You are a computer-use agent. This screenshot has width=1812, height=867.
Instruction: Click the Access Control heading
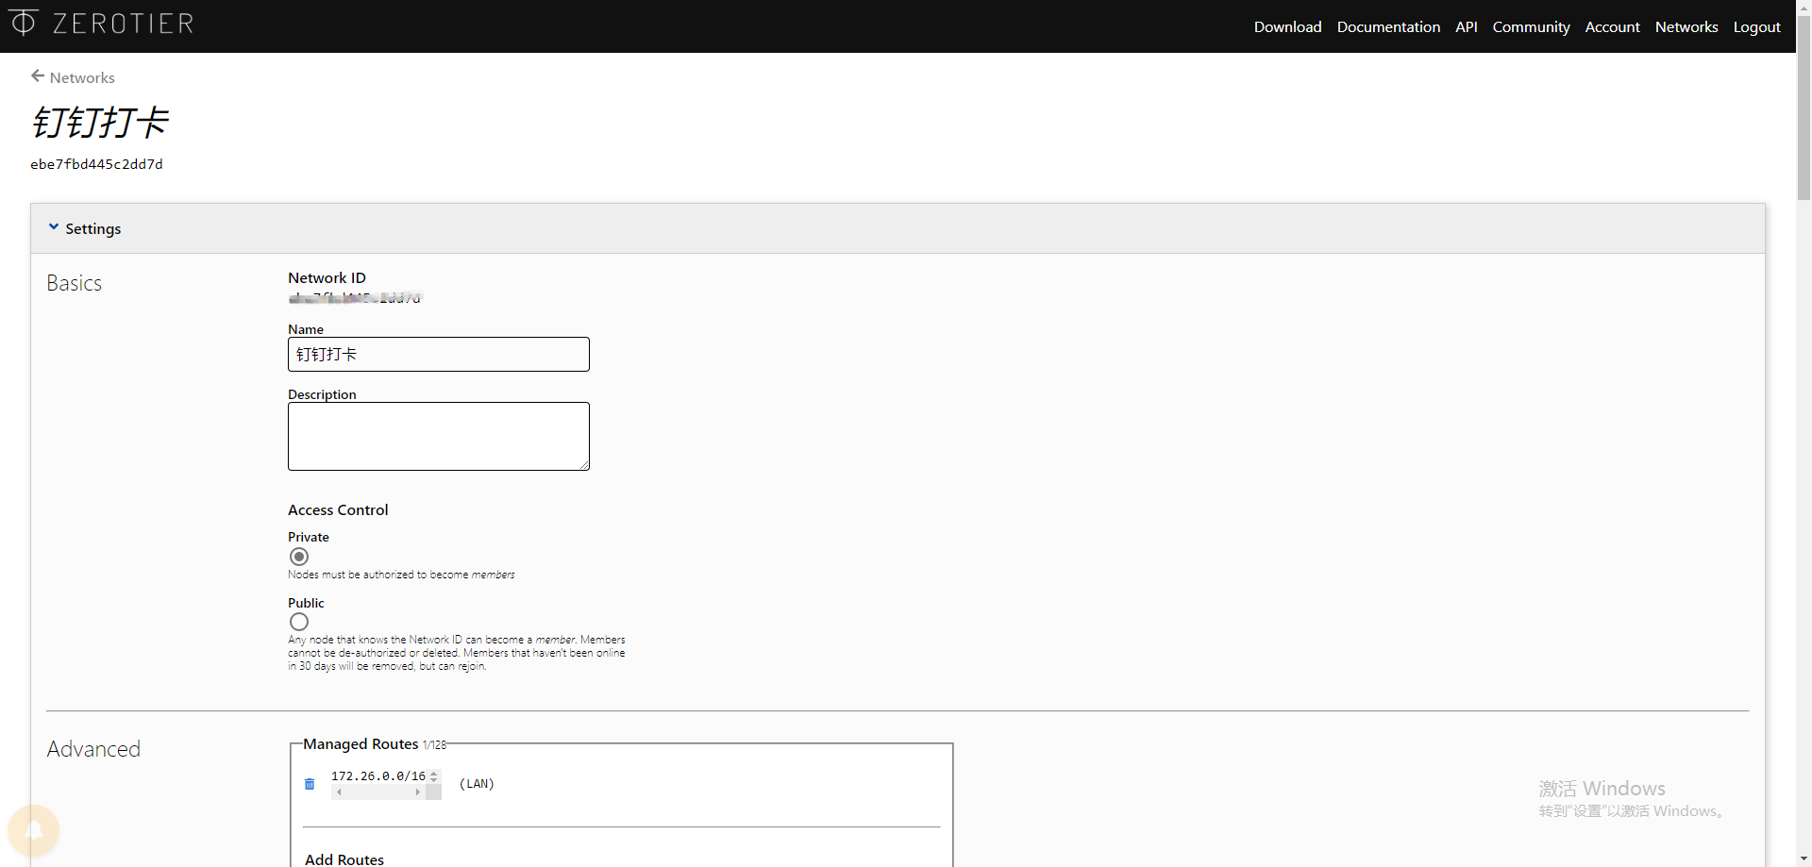(338, 510)
